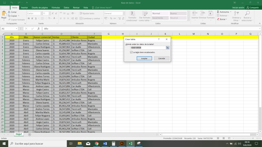The height and width of the screenshot is (147, 262).
Task: Open the Name Box dropdown arrow
Action: click(x=16, y=29)
